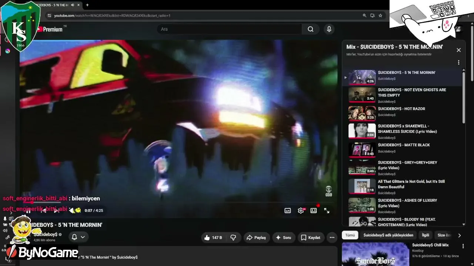Click the currently playing 5 'N THE MORNIN' row
The width and height of the screenshot is (474, 266).
click(402, 77)
